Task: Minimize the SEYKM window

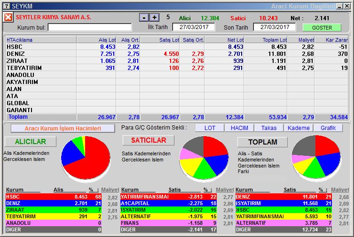Action: click(339, 6)
